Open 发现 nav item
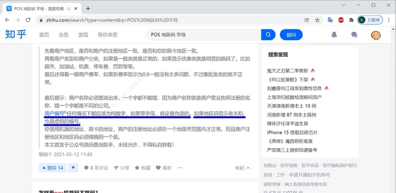Screen dimensions: 396x193 click(83, 35)
